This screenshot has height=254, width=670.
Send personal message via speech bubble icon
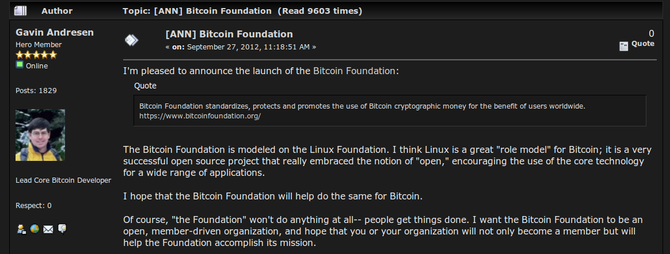pos(62,229)
